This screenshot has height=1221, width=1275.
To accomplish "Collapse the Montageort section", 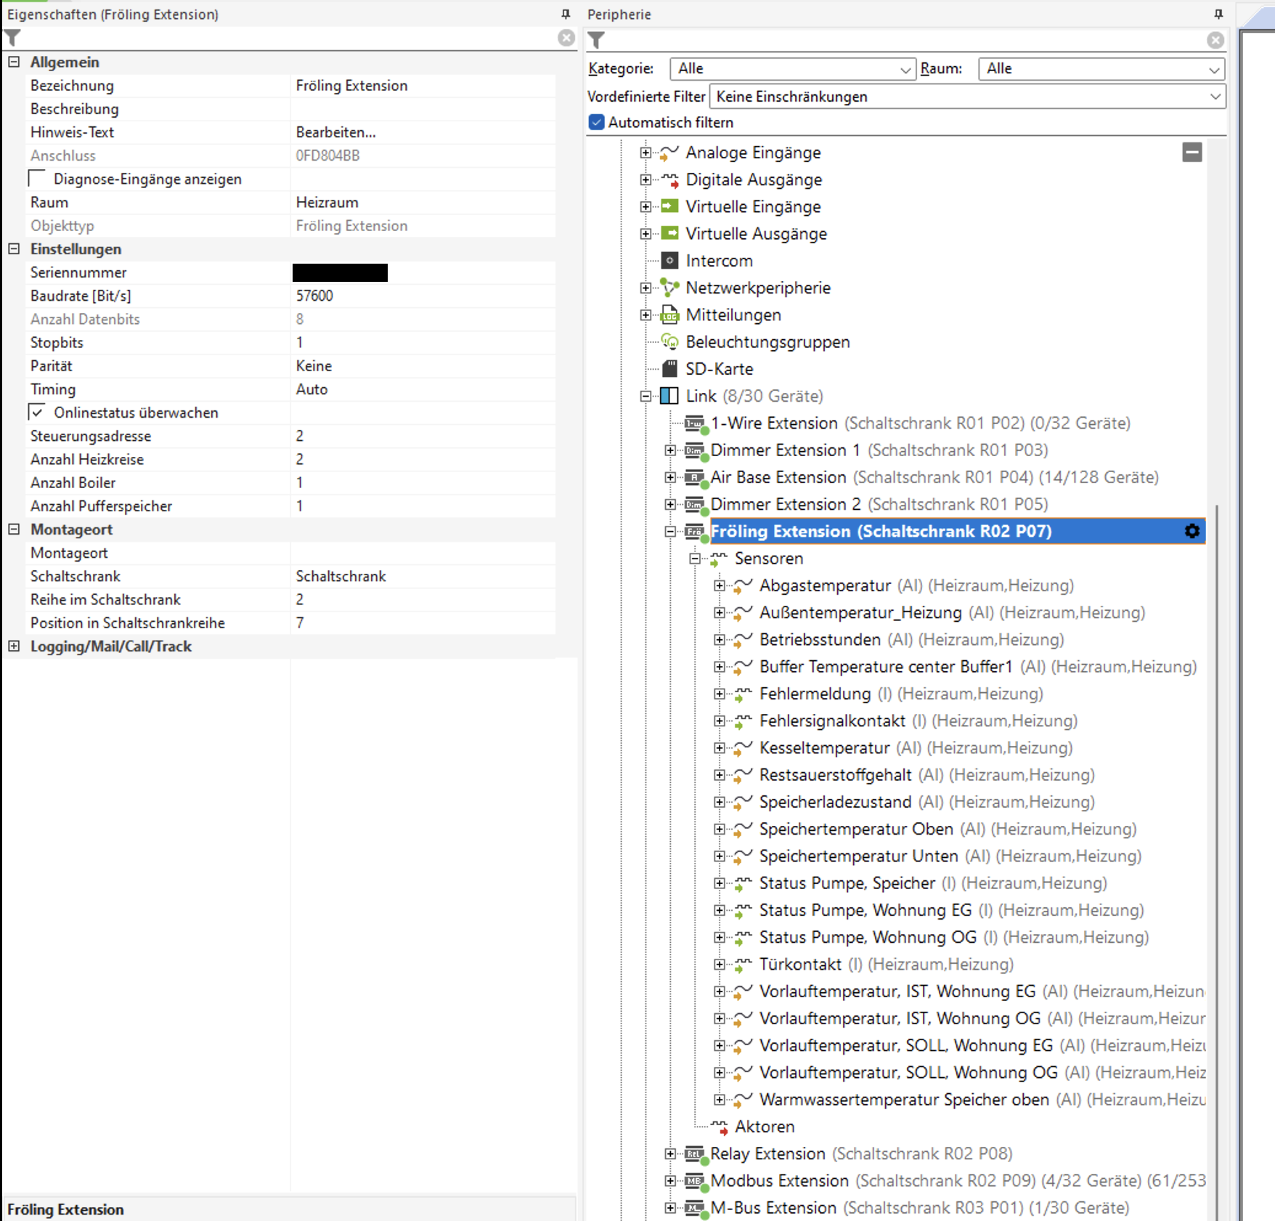I will [14, 529].
